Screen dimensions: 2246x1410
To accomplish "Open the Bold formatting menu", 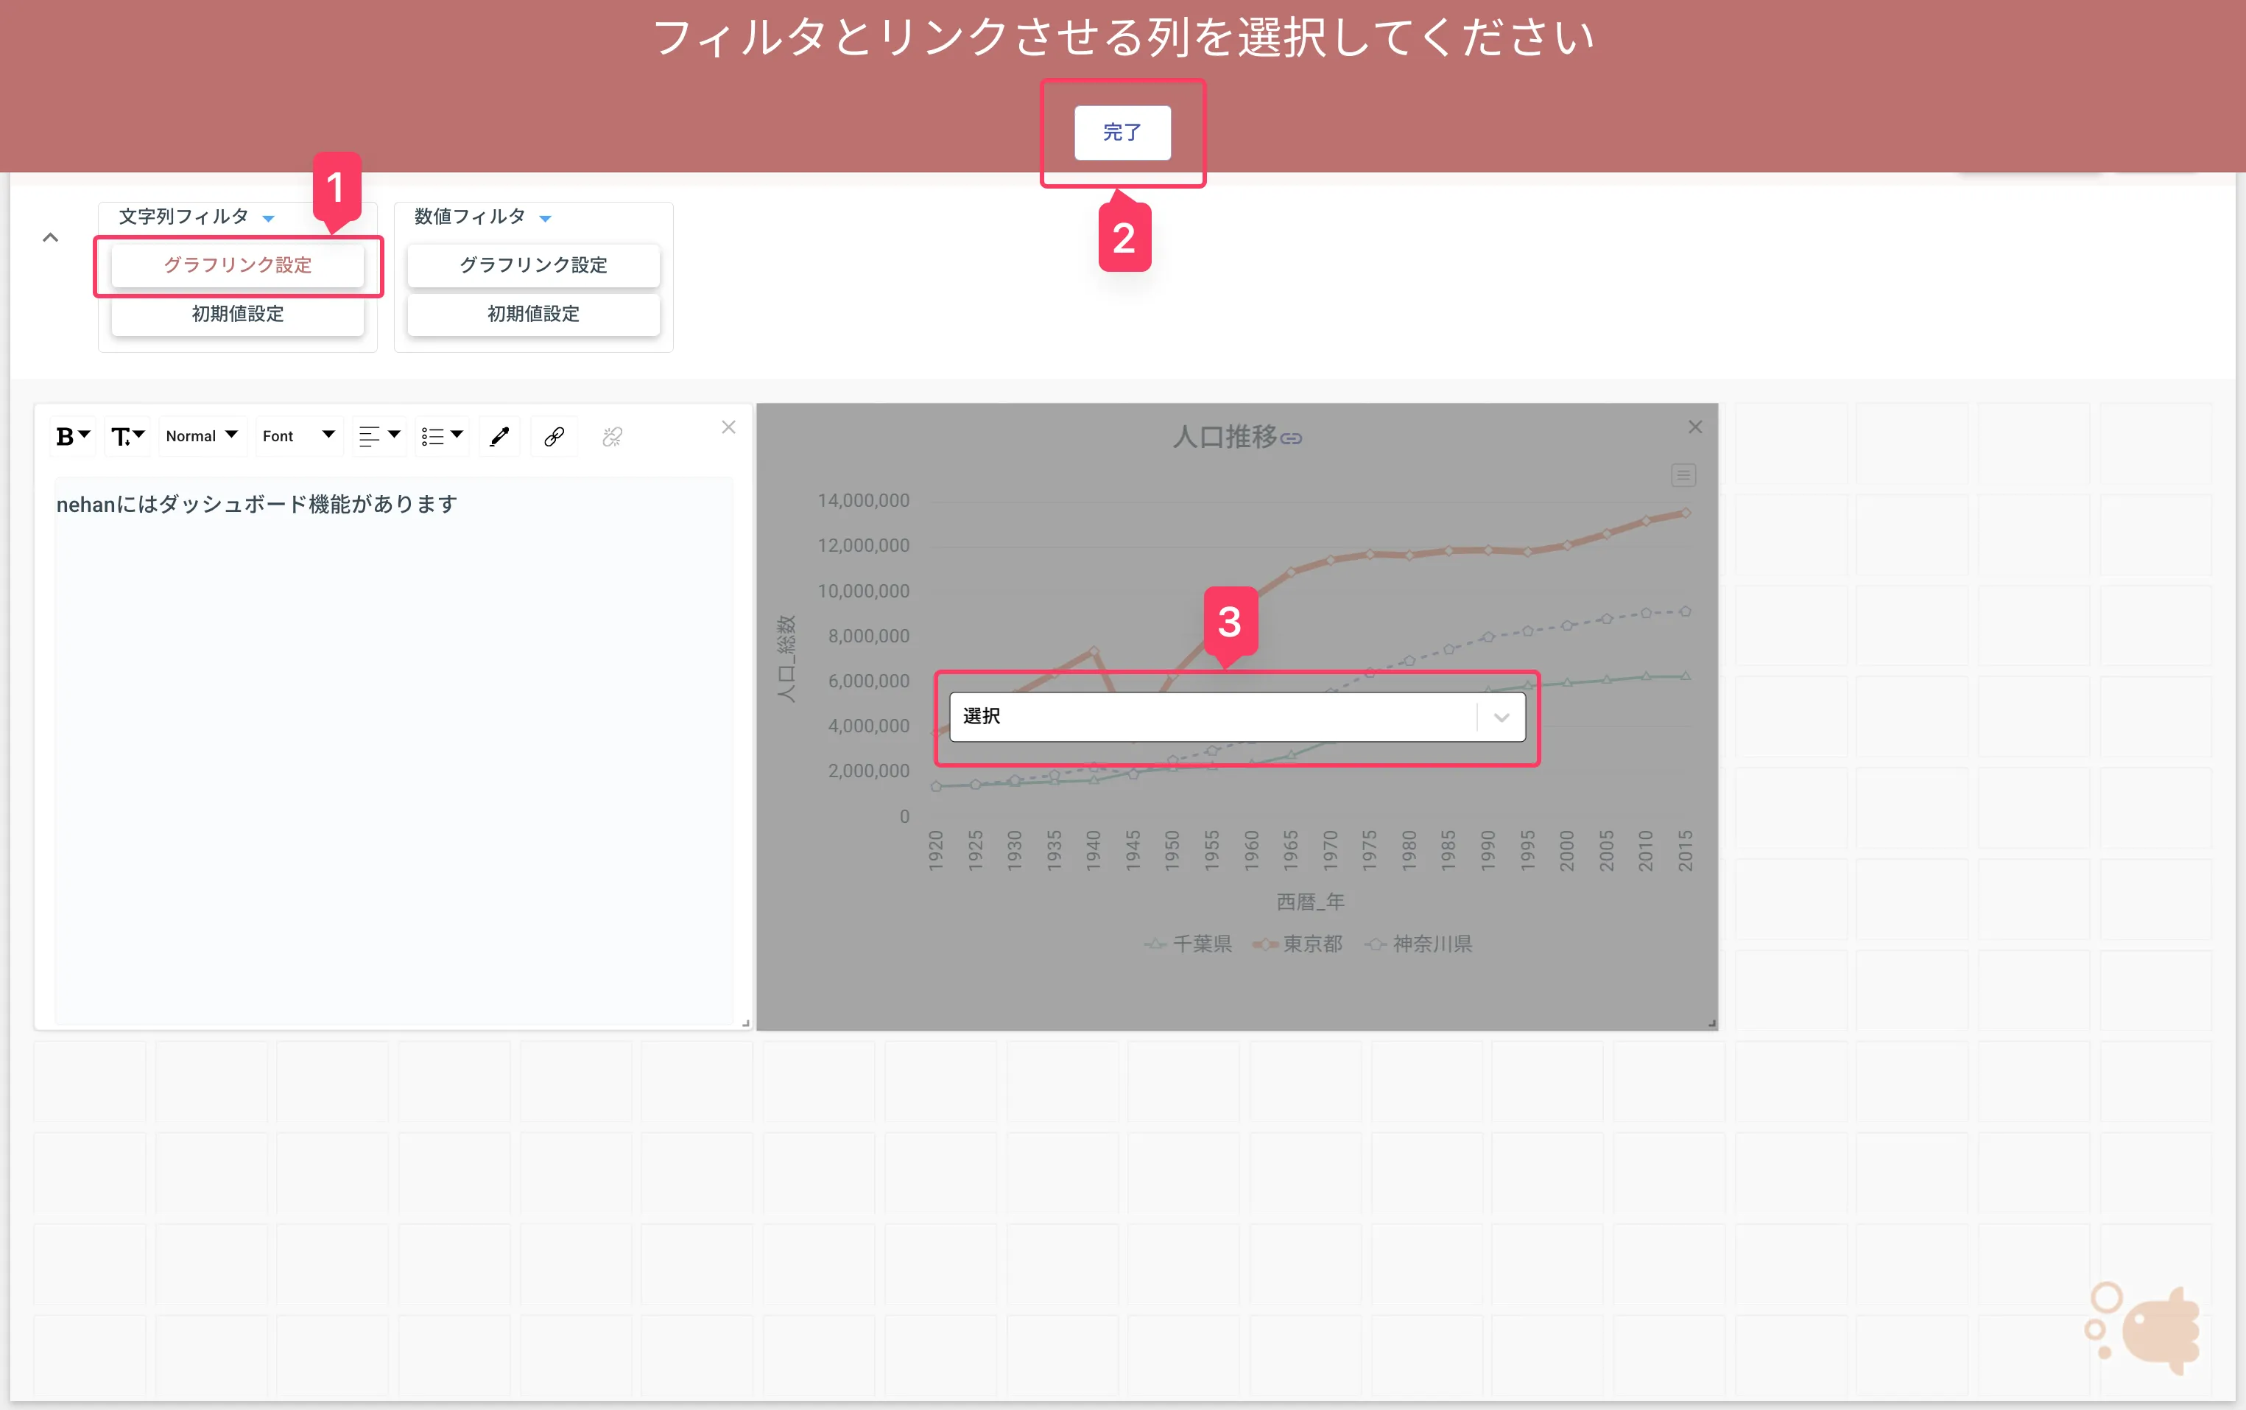I will coord(73,436).
